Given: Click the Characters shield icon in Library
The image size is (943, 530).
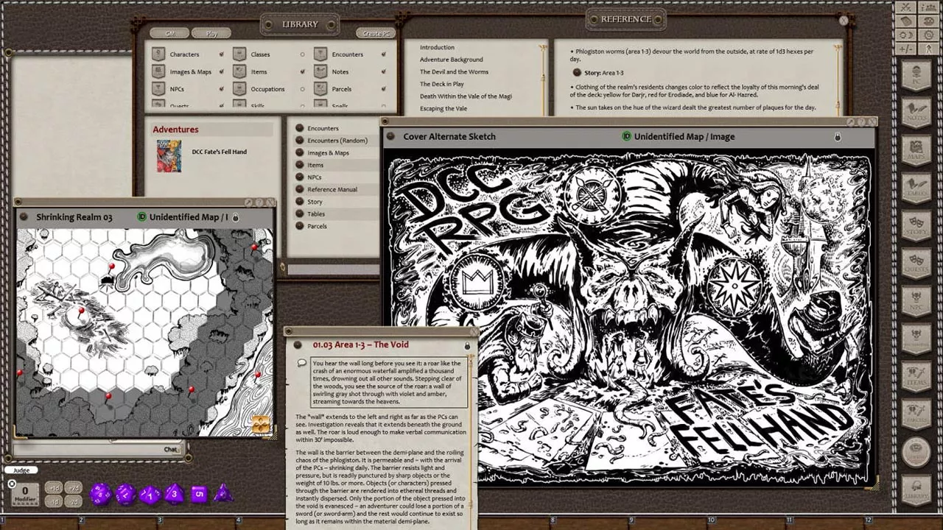Looking at the screenshot, I should pyautogui.click(x=158, y=54).
